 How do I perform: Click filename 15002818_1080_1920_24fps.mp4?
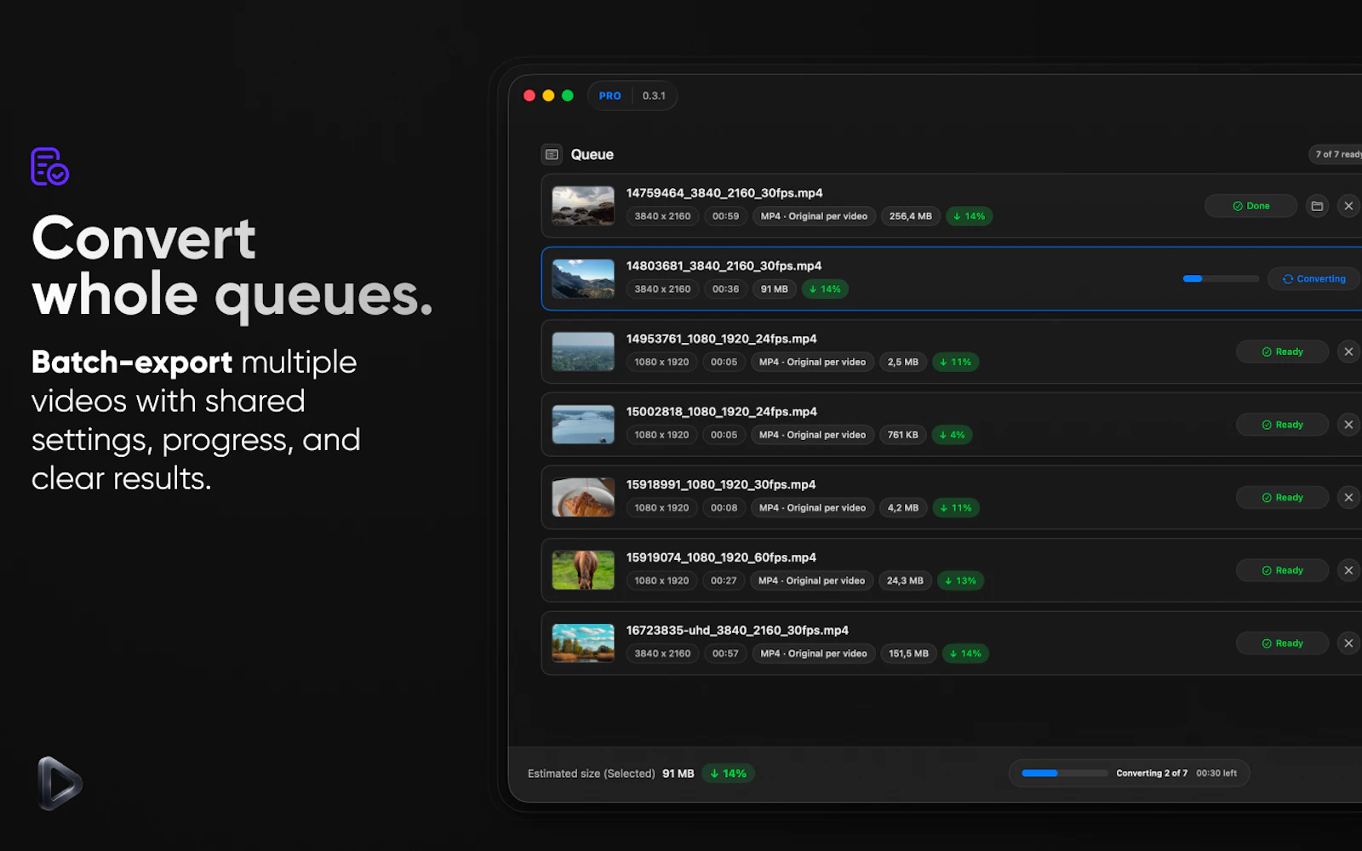coord(721,412)
